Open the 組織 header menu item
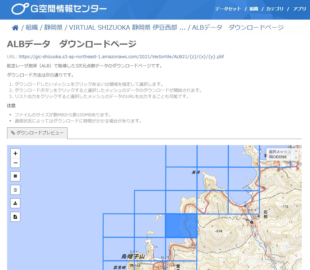The image size is (310, 270). point(254,9)
